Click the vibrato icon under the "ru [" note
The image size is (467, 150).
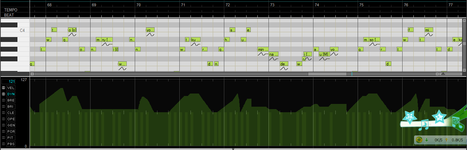pyautogui.click(x=107, y=44)
